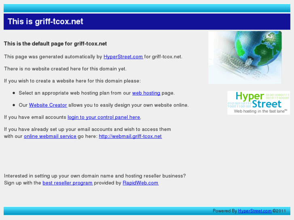Follow the web hosting link
Image resolution: width=294 pixels, height=220 pixels.
[x=146, y=93]
